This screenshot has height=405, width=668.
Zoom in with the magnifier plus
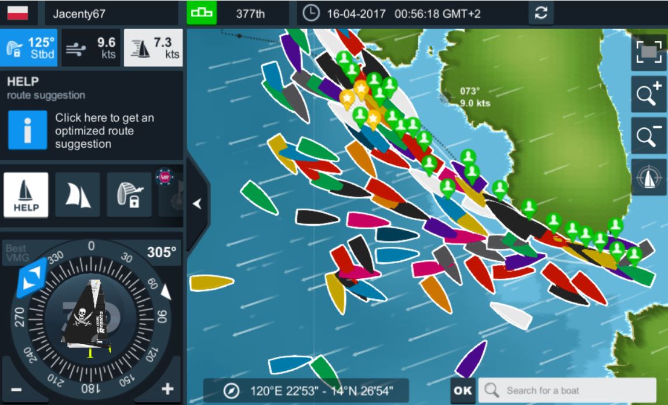coord(648,94)
